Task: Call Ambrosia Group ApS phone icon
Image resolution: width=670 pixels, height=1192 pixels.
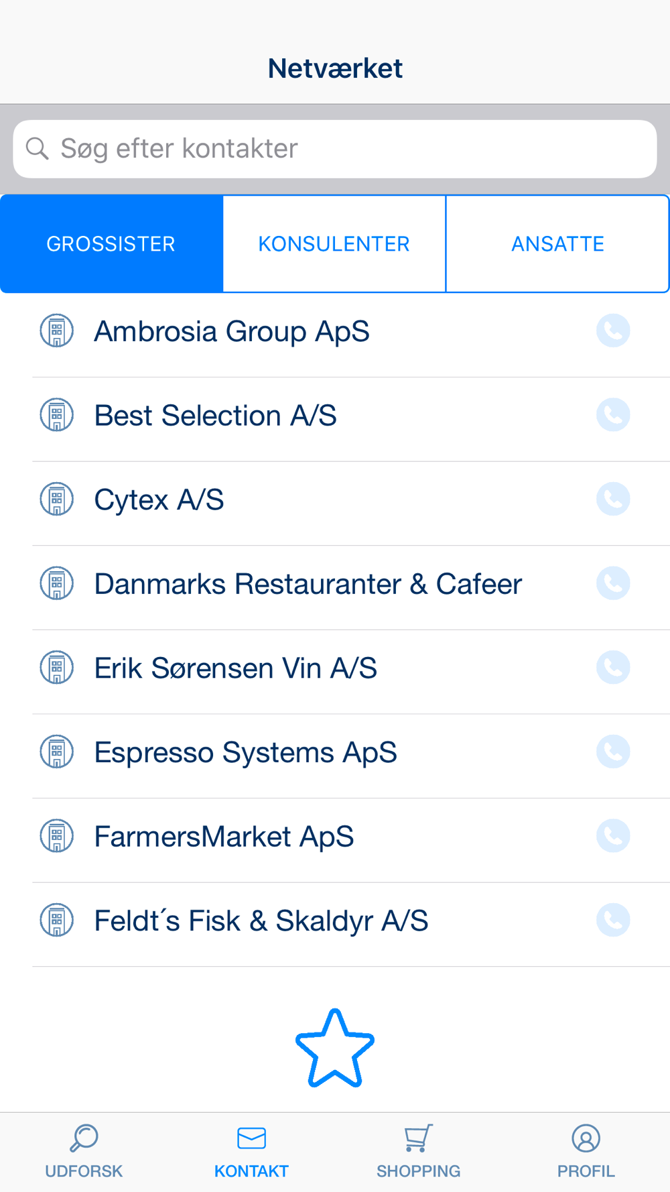Action: point(613,331)
